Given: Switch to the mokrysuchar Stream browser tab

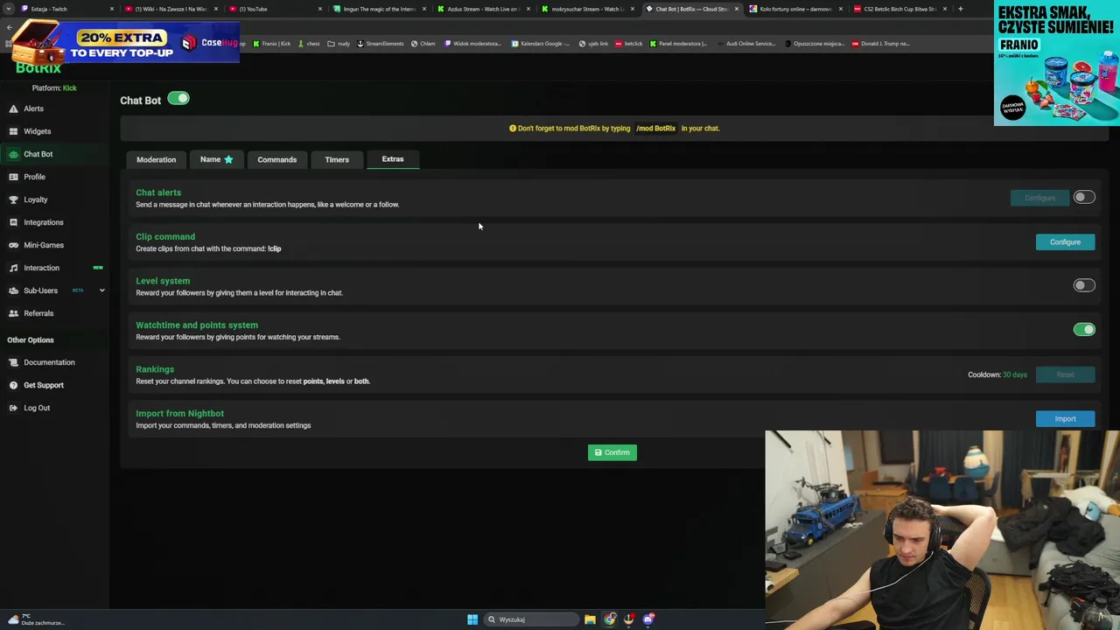Looking at the screenshot, I should point(587,9).
